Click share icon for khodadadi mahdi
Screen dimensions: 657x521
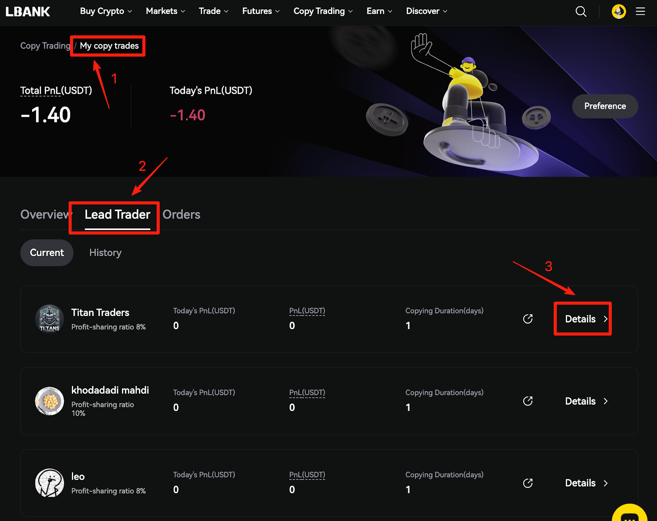(528, 401)
